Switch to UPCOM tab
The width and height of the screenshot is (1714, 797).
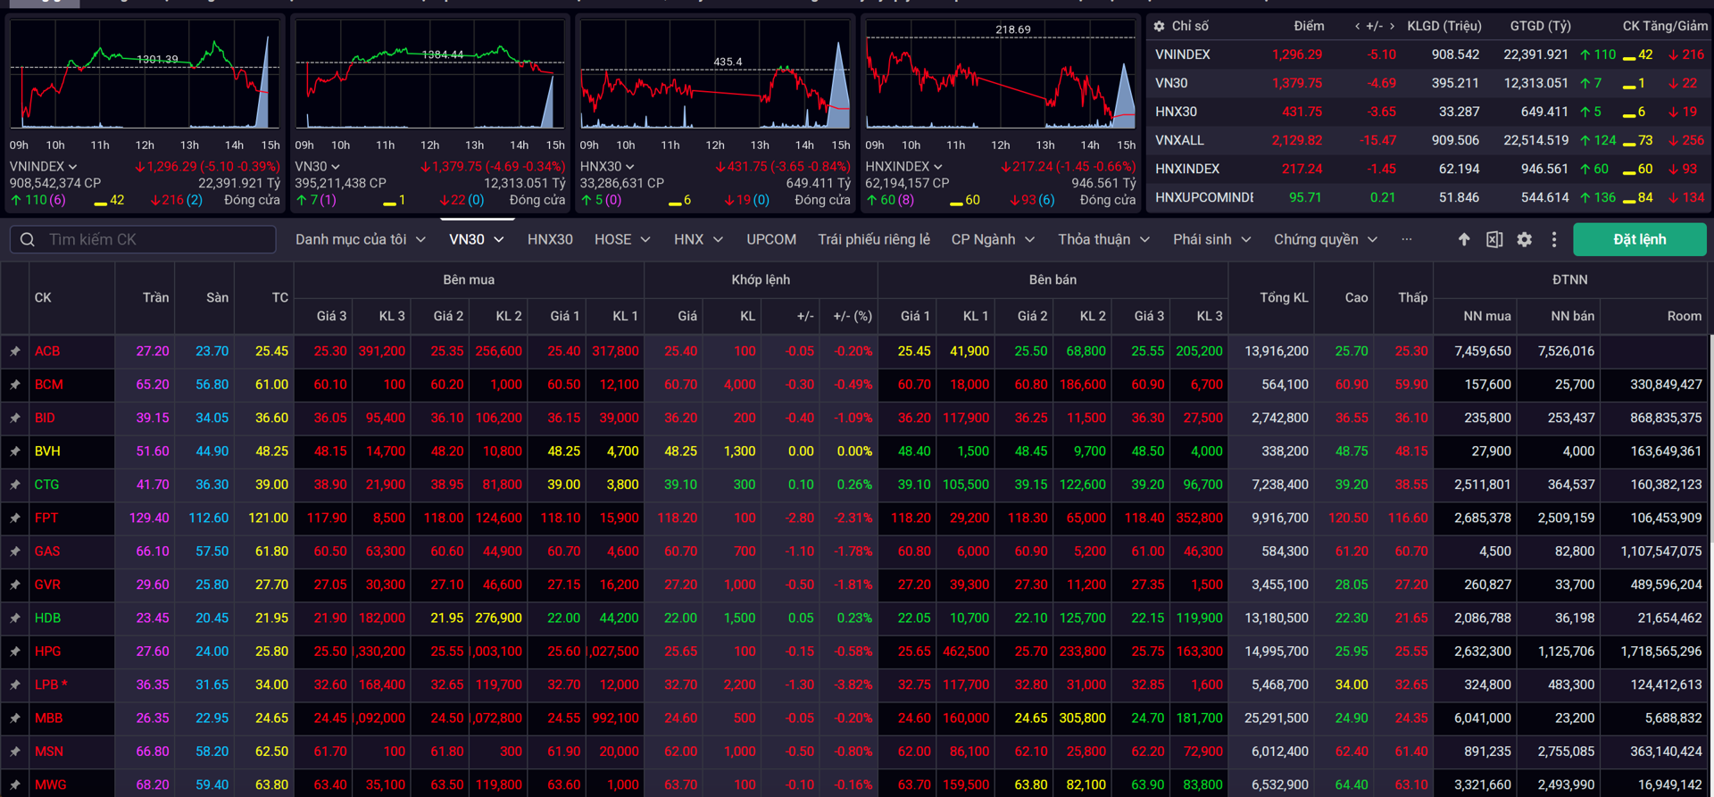pos(771,239)
